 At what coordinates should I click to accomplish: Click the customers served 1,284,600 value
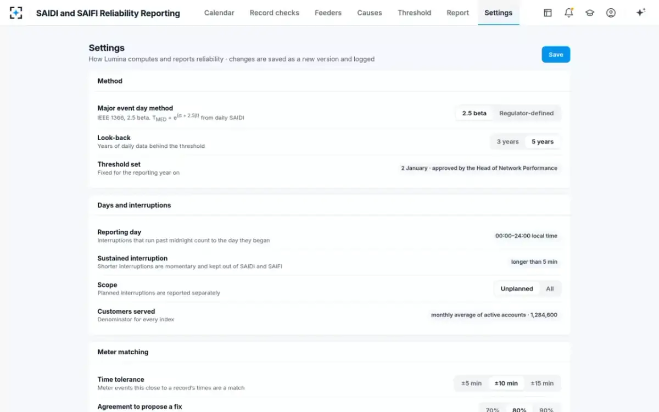pos(494,315)
